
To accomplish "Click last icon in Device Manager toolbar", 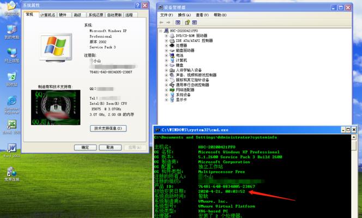I will pyautogui.click(x=195, y=22).
